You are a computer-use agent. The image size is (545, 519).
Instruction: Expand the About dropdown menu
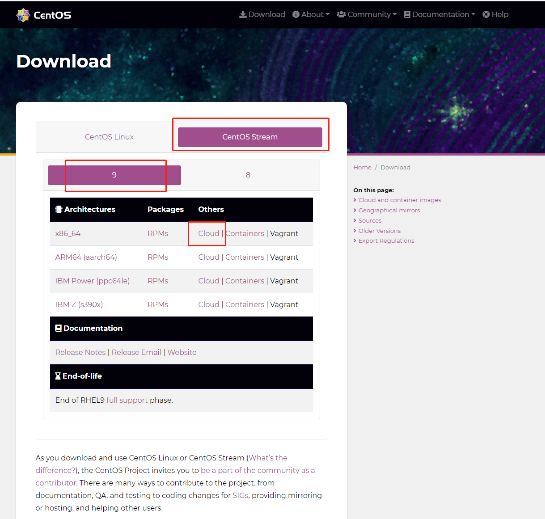311,14
